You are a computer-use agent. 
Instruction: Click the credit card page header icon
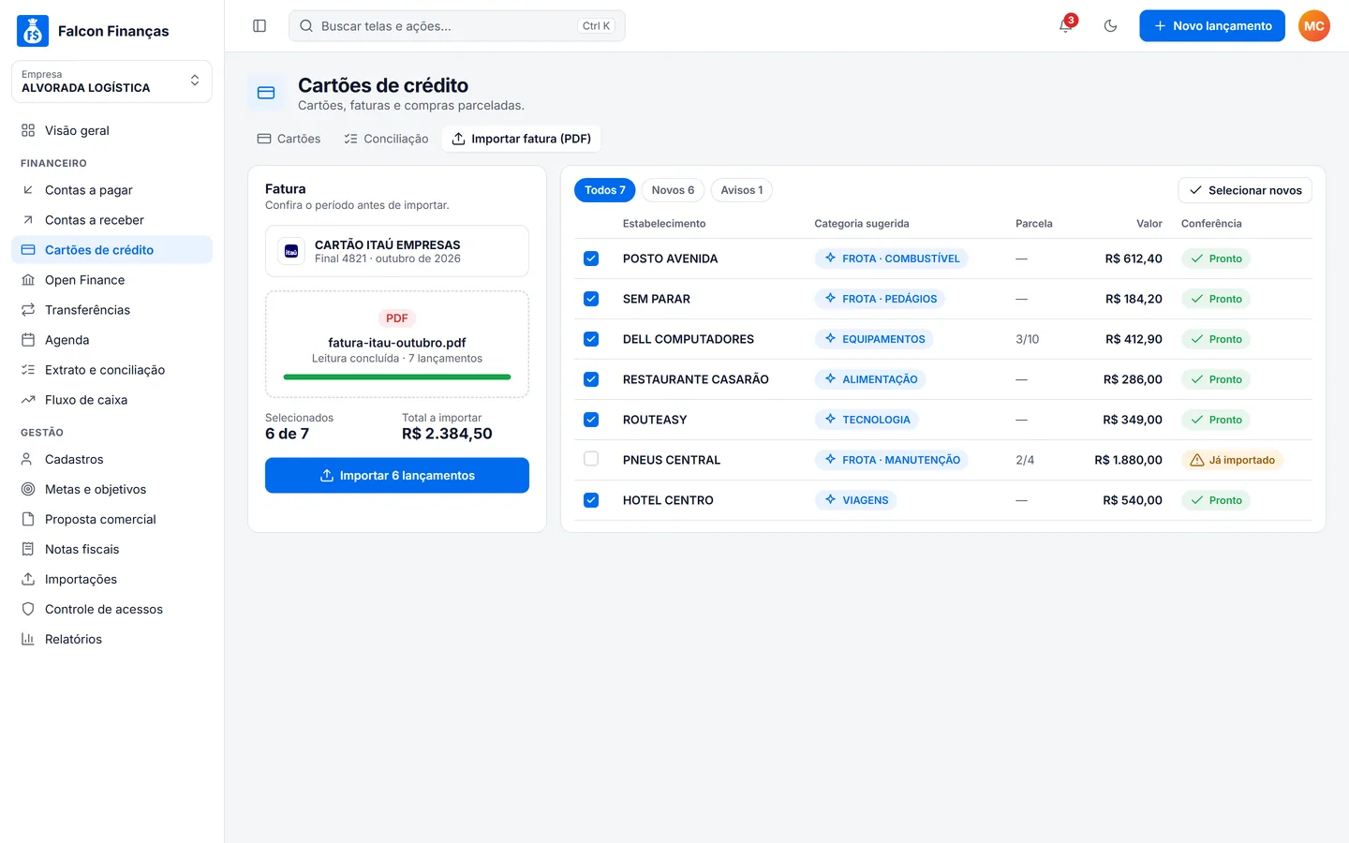266,93
